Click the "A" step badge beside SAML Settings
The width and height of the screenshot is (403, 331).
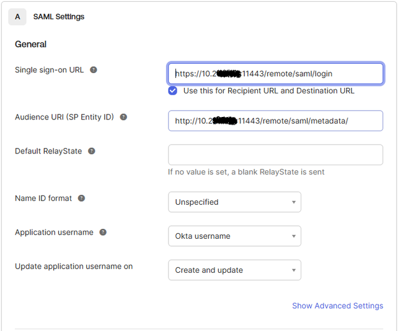[17, 17]
